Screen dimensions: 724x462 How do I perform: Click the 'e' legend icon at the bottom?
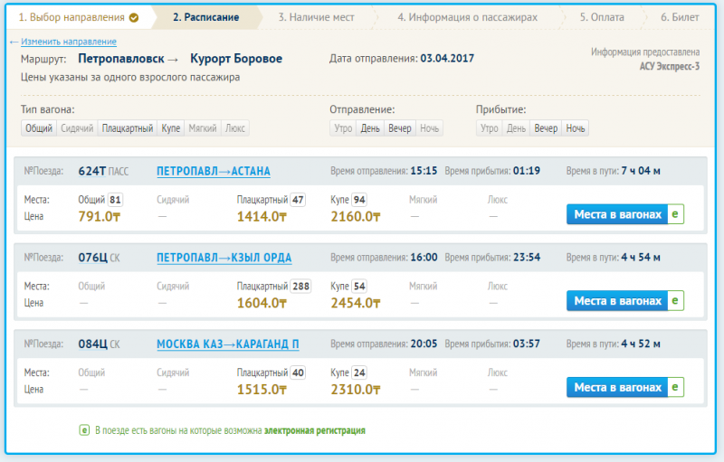[84, 430]
